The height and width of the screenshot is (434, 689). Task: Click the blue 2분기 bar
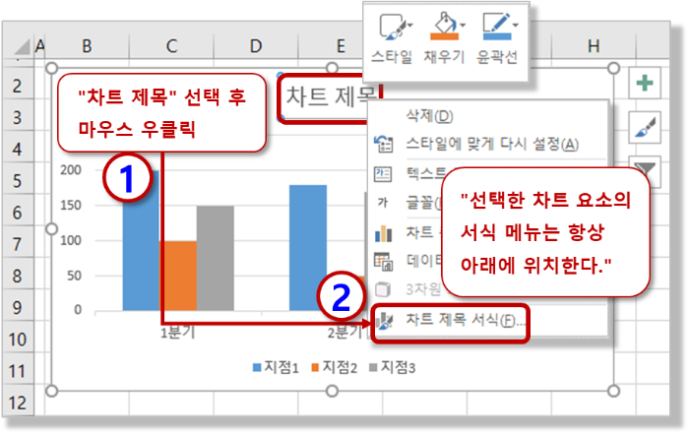[x=307, y=248]
